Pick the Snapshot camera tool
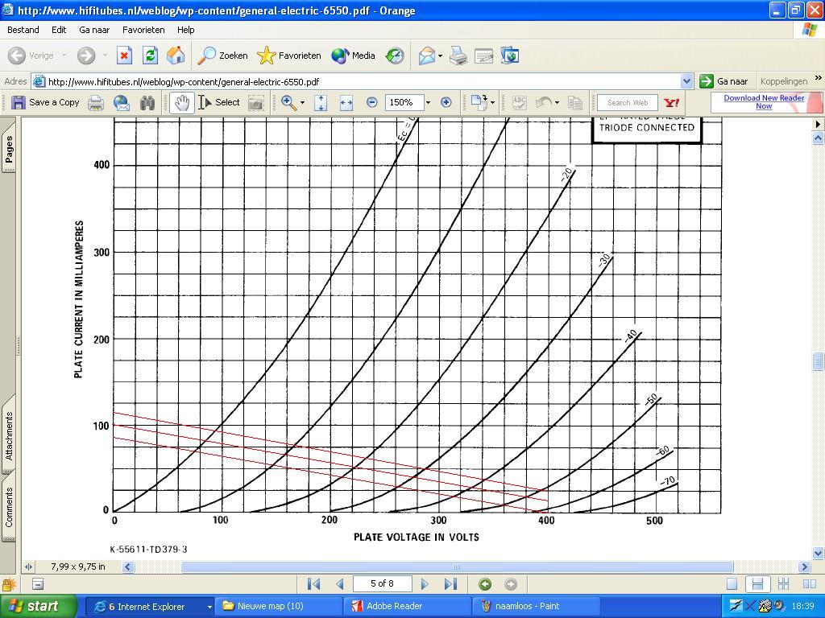 pyautogui.click(x=255, y=103)
